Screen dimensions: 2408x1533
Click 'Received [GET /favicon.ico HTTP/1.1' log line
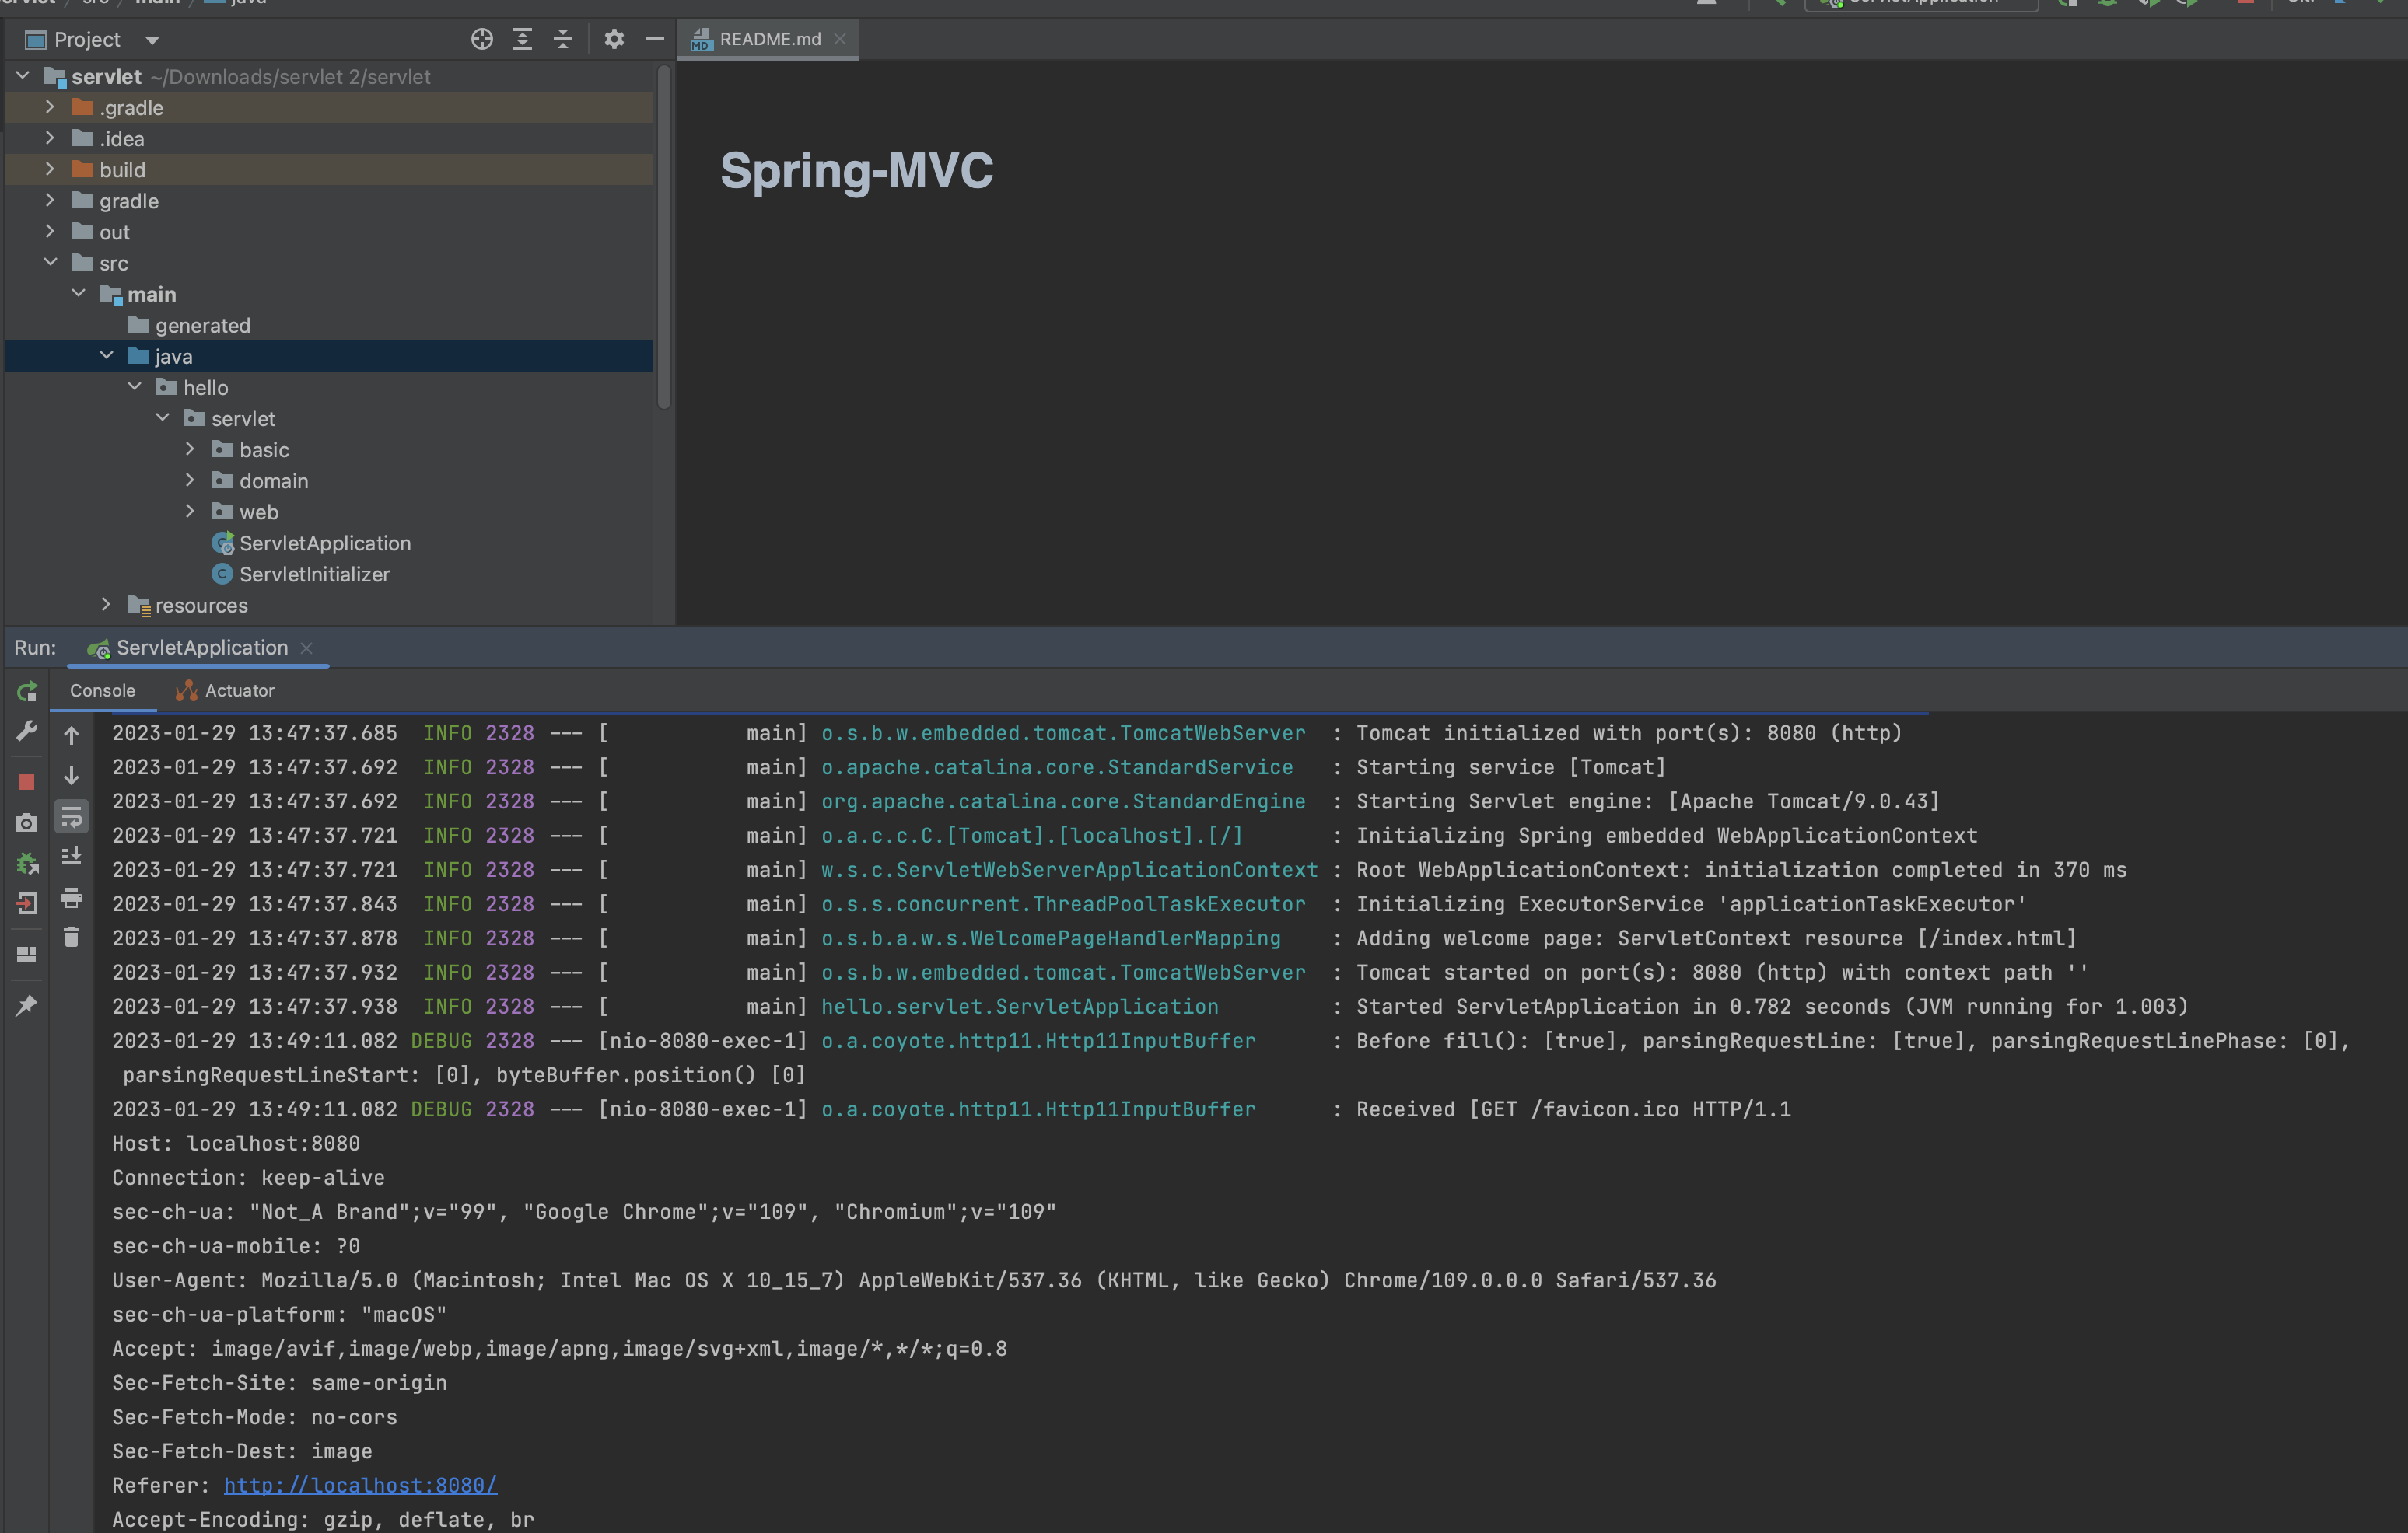coord(951,1109)
